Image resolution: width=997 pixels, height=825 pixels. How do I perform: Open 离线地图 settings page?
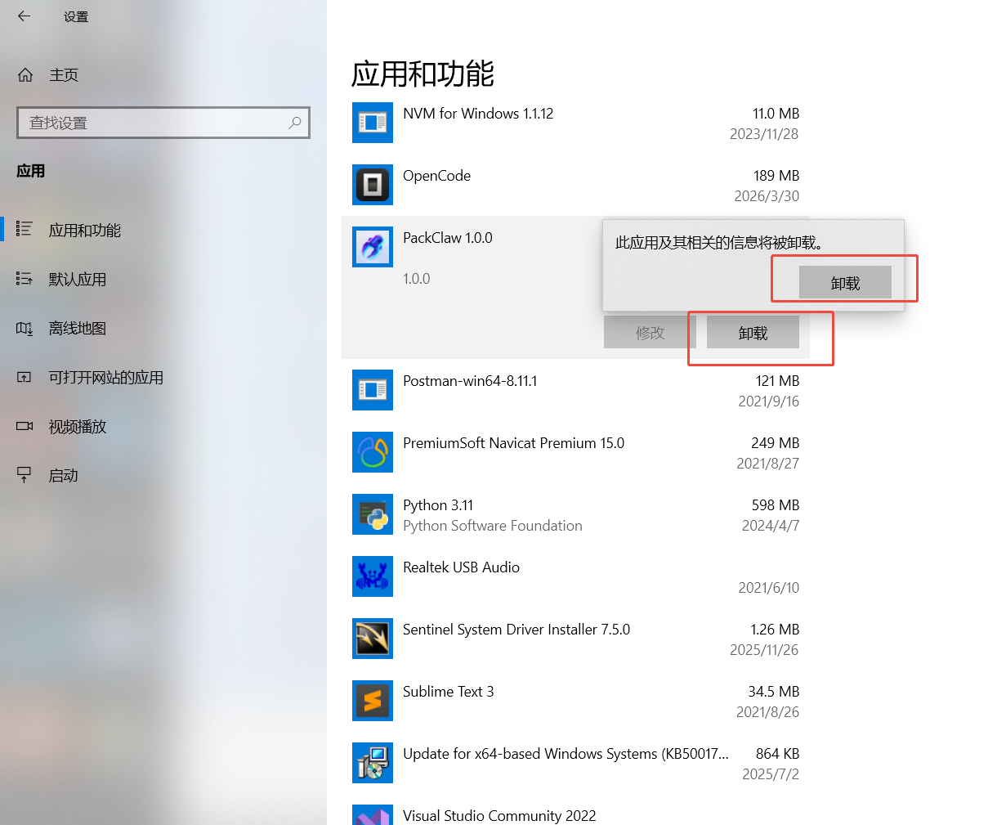(78, 329)
